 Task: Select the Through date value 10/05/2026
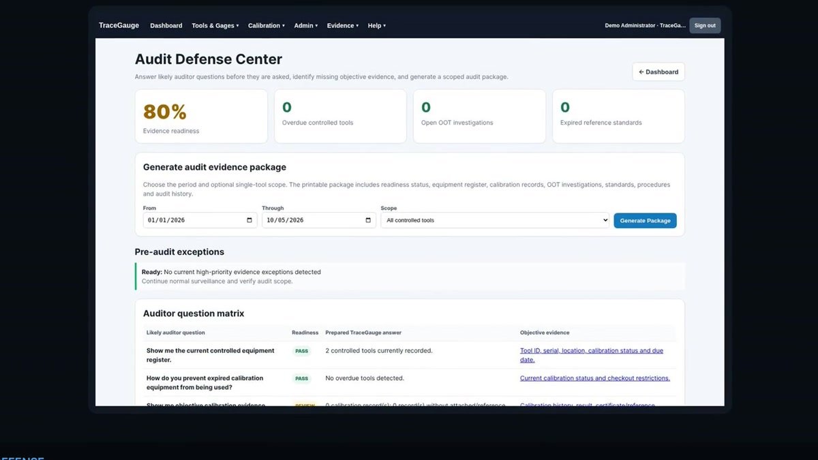pyautogui.click(x=285, y=220)
